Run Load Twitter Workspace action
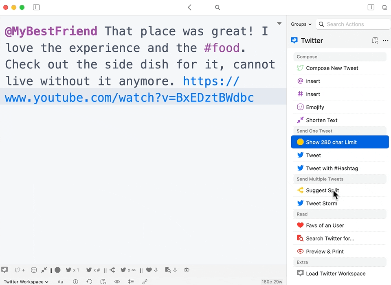The width and height of the screenshot is (391, 285). click(x=340, y=274)
